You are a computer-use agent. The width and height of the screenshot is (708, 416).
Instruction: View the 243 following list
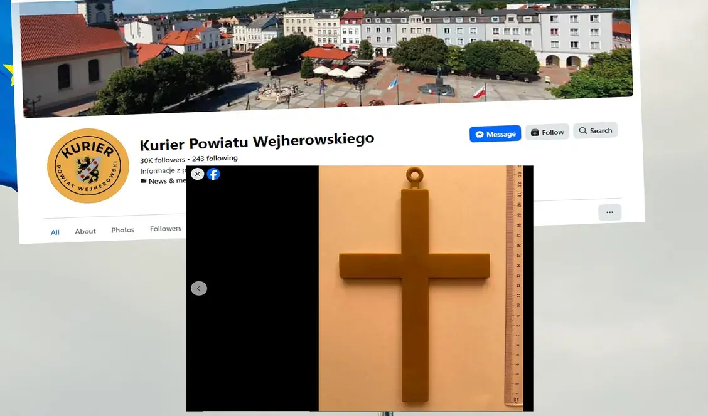tap(215, 159)
